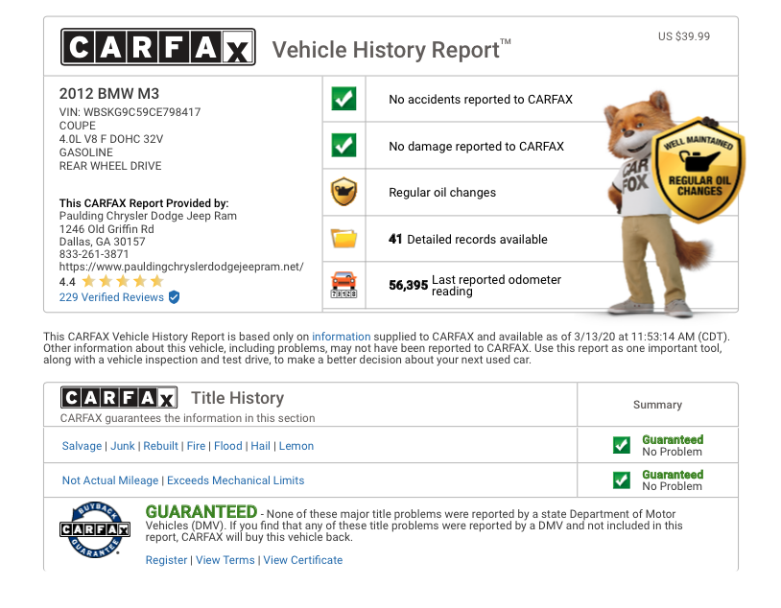Click the Vehicle History Report title
The height and width of the screenshot is (608, 781).
click(391, 49)
